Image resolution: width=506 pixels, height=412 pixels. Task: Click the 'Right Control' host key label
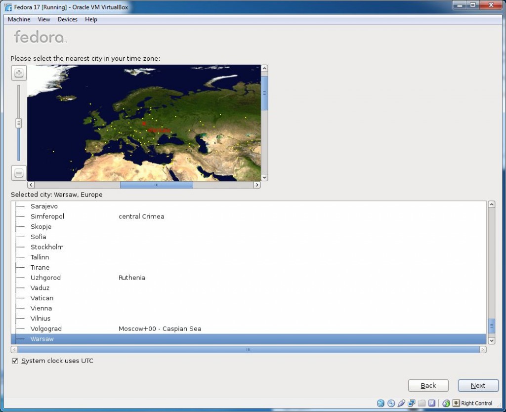coord(477,403)
